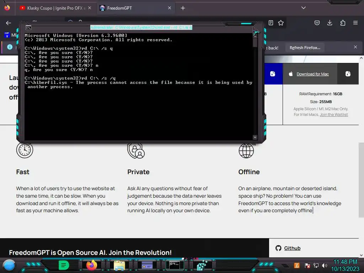364x273 pixels.
Task: Open Firefox from the taskbar
Action: coord(91,265)
